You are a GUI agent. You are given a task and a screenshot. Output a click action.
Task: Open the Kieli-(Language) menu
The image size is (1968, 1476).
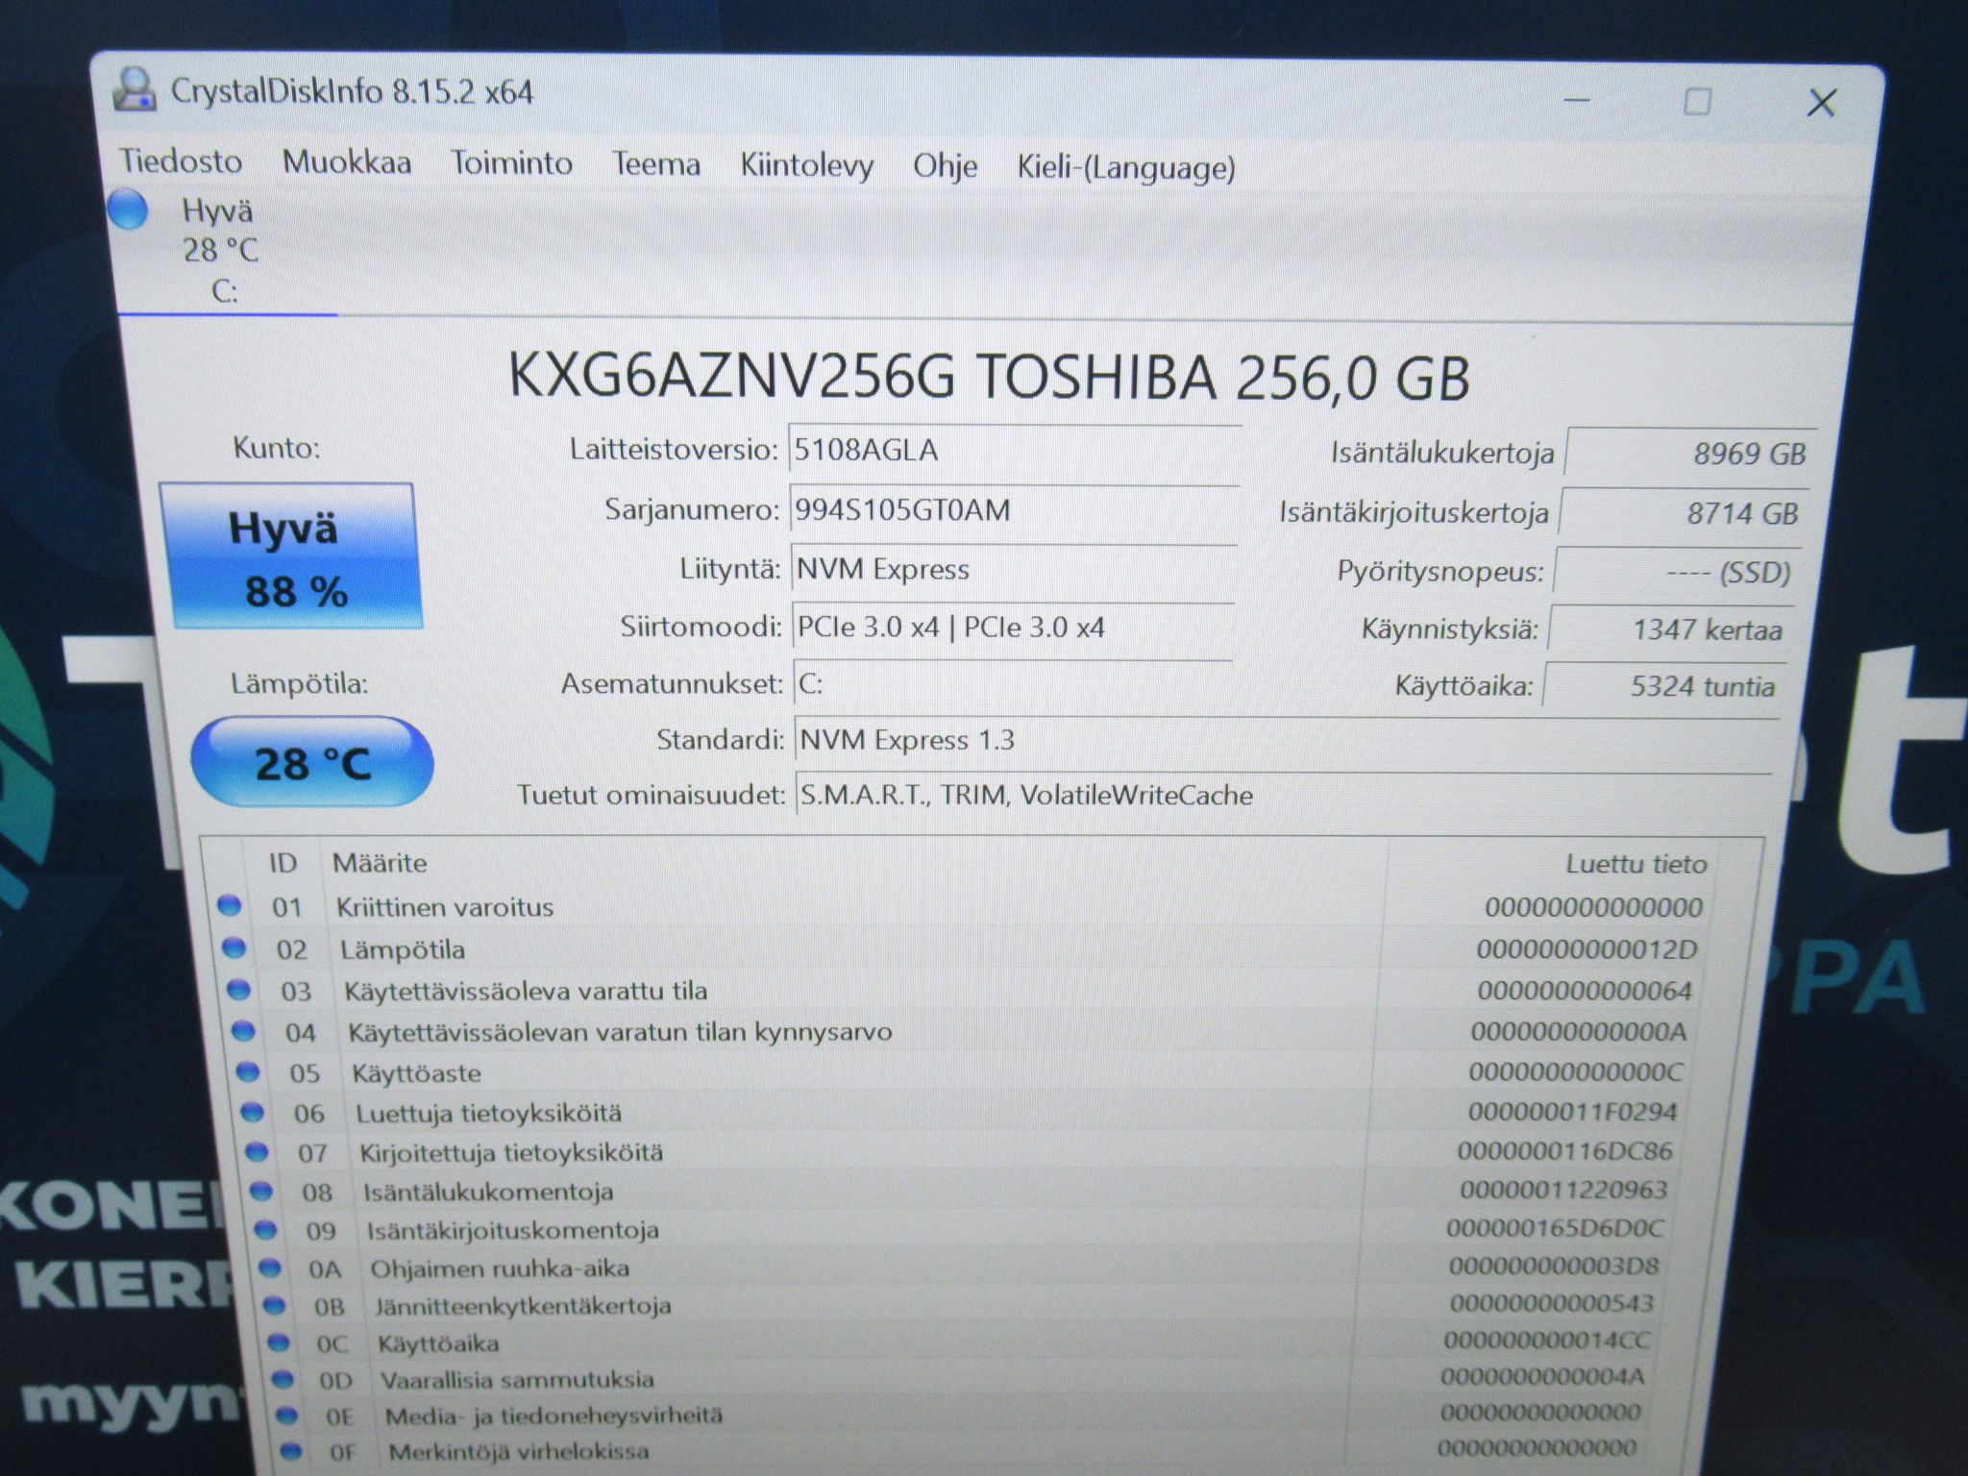[x=1126, y=168]
